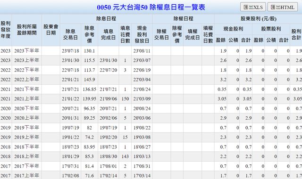This screenshot has height=179, width=302.
Task: Select the 2018上半年 row period cell
Action: 27,156
